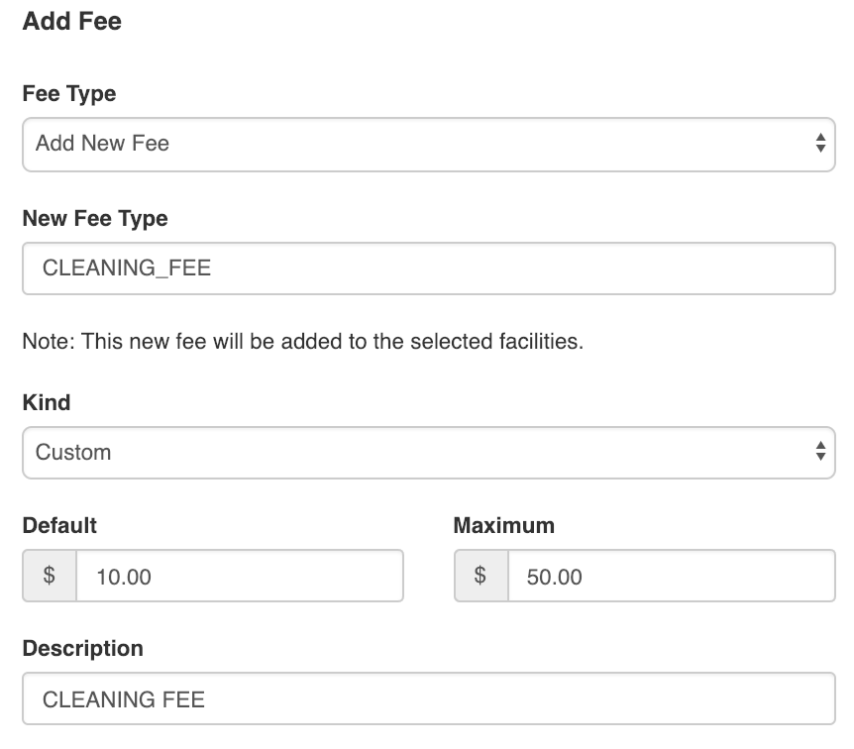This screenshot has width=854, height=749.
Task: Click the Maximum amount field showing 50.00
Action: [671, 577]
